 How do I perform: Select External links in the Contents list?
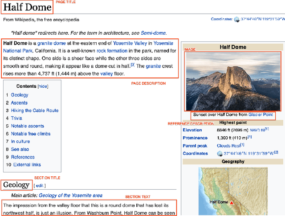[28, 165]
